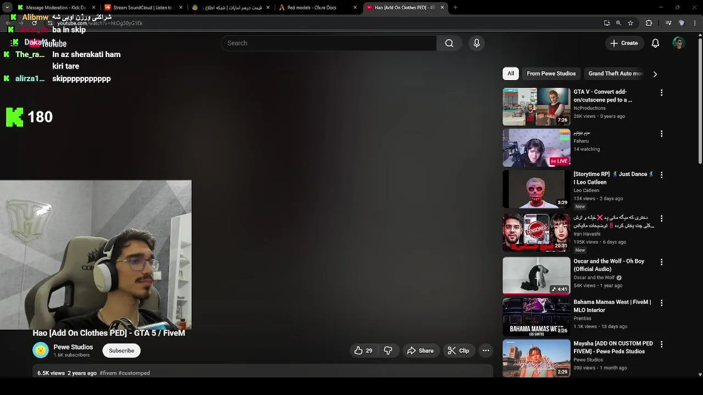Click the Prentiss channel name

[x=582, y=318]
